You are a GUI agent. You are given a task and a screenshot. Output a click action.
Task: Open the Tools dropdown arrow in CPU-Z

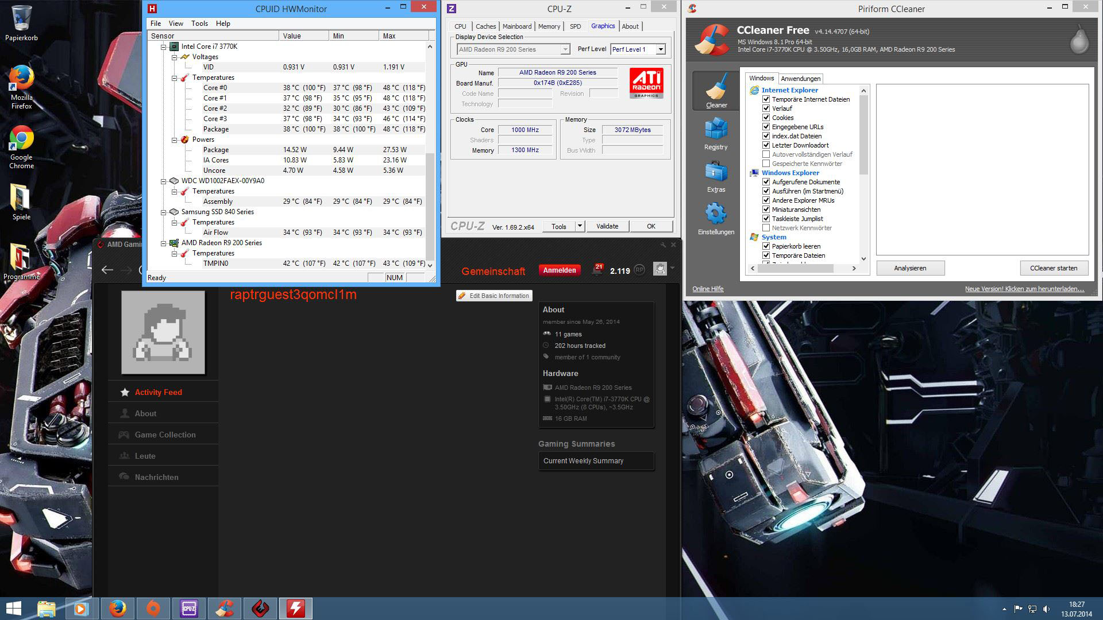pos(580,226)
